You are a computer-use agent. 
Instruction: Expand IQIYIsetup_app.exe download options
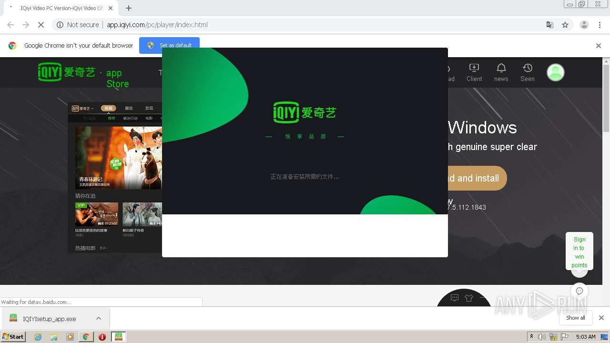[x=99, y=318]
